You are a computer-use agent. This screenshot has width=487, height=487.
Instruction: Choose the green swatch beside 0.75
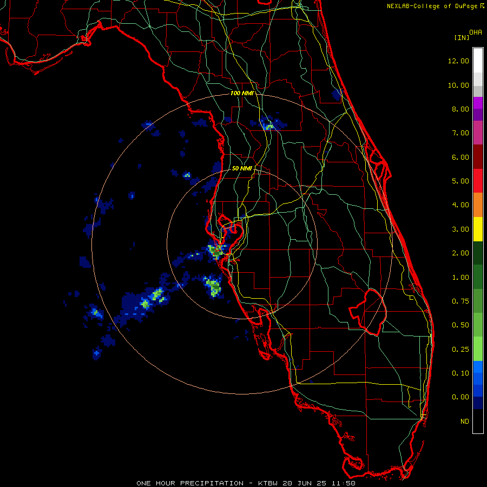click(x=478, y=301)
